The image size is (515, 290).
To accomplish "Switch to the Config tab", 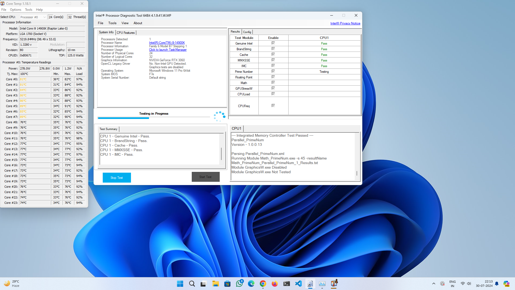I will (247, 32).
